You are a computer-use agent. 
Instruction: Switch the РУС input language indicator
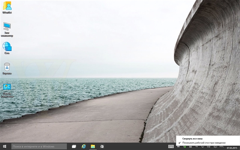point(222,147)
